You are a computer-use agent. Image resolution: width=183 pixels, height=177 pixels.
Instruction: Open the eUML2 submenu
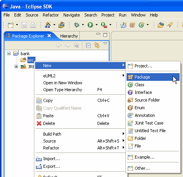tap(80, 76)
